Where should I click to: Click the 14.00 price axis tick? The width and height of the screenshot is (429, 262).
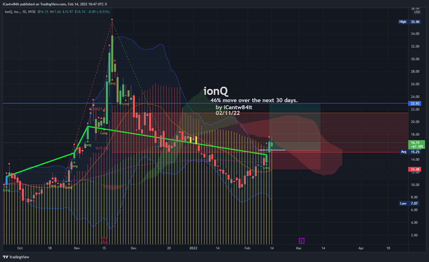[x=415, y=160]
